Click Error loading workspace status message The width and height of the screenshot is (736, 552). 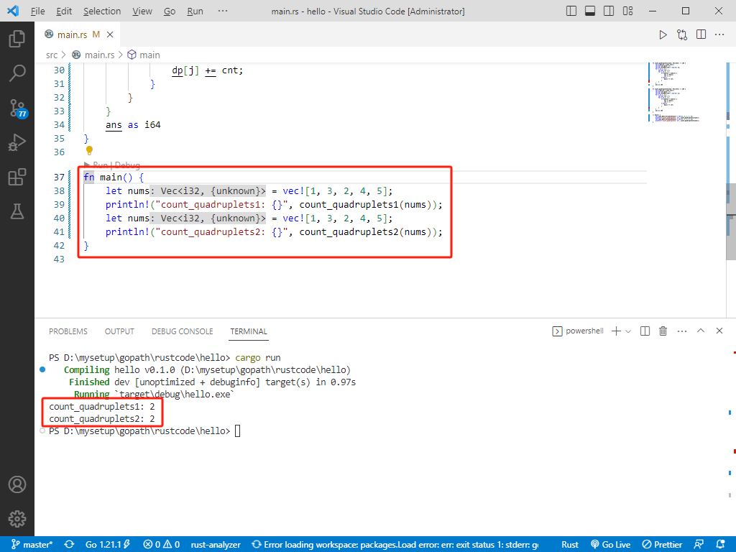(395, 545)
